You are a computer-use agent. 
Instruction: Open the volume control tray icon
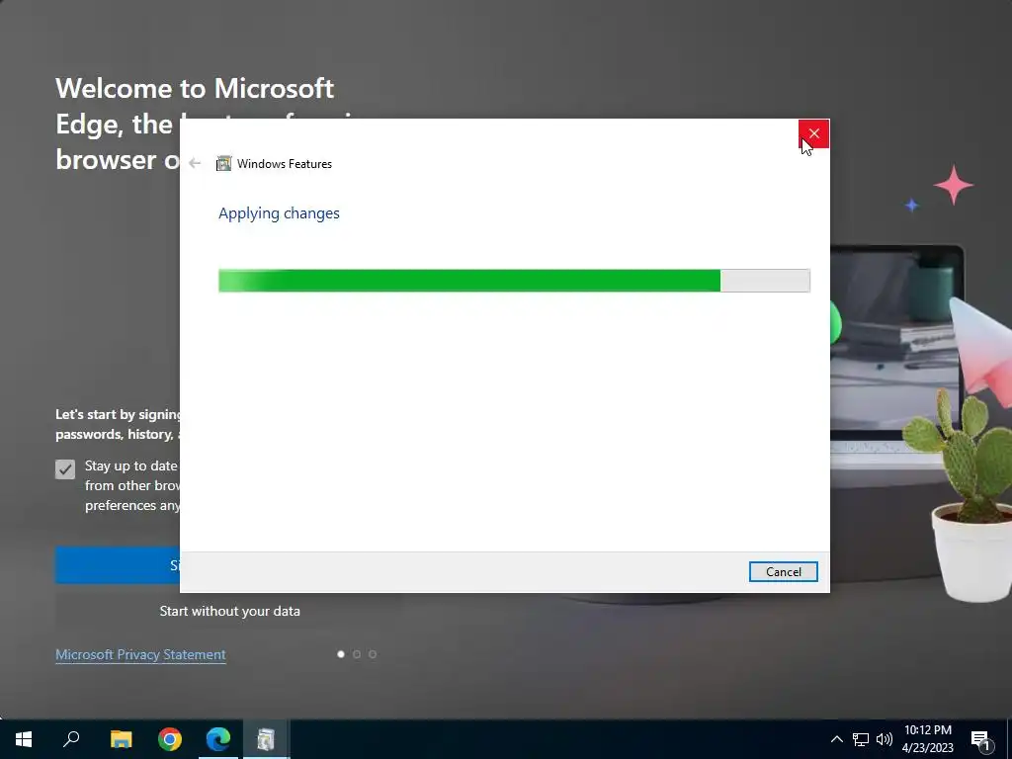click(885, 739)
